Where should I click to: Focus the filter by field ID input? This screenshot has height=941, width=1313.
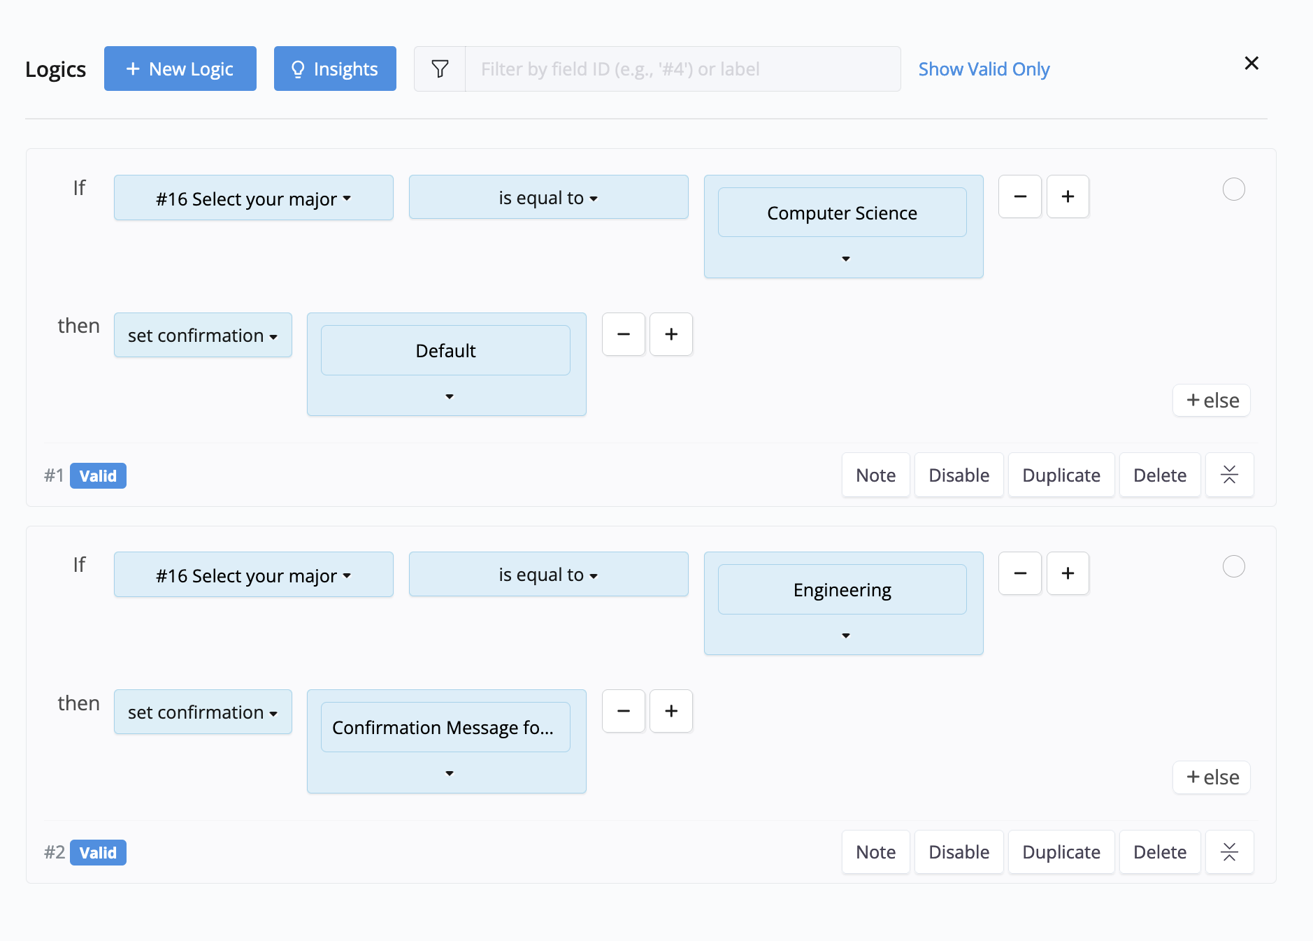[x=682, y=69]
